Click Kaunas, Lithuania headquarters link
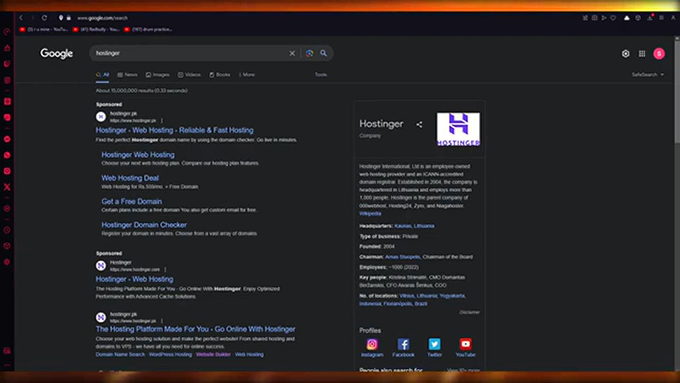Image resolution: width=680 pixels, height=383 pixels. pyautogui.click(x=414, y=226)
